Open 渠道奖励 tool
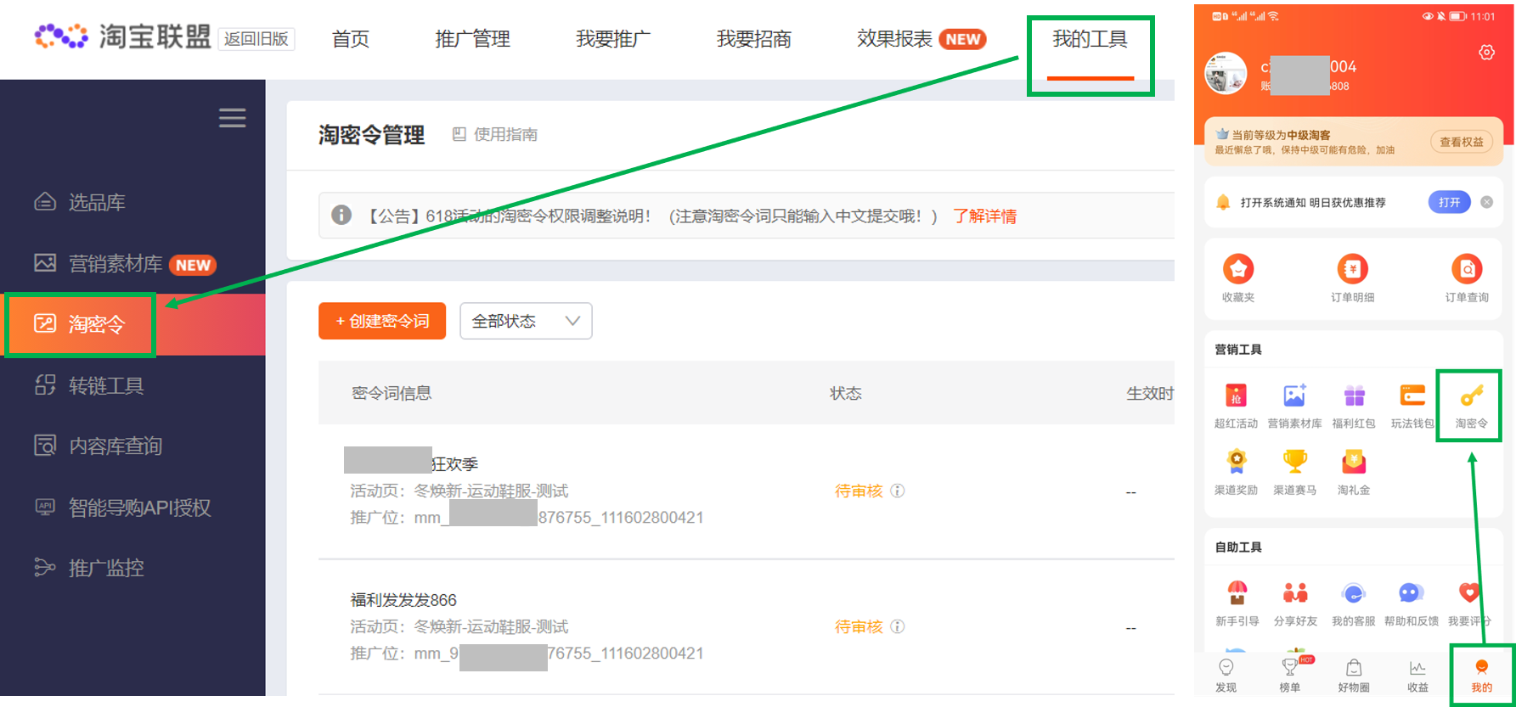 [1236, 472]
